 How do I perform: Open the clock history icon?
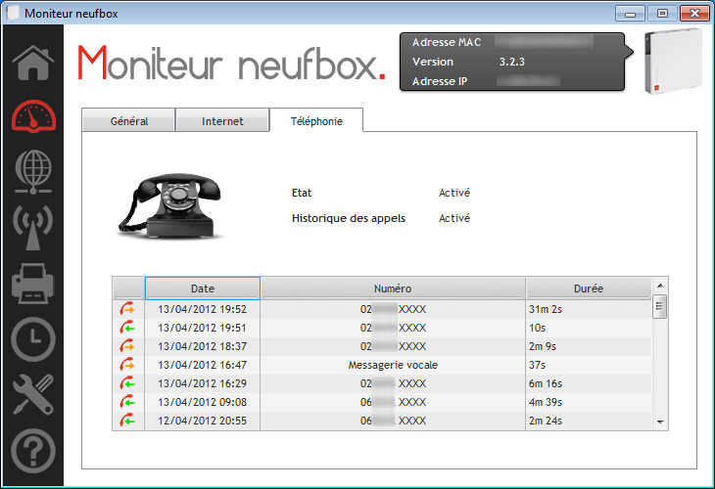(x=32, y=339)
